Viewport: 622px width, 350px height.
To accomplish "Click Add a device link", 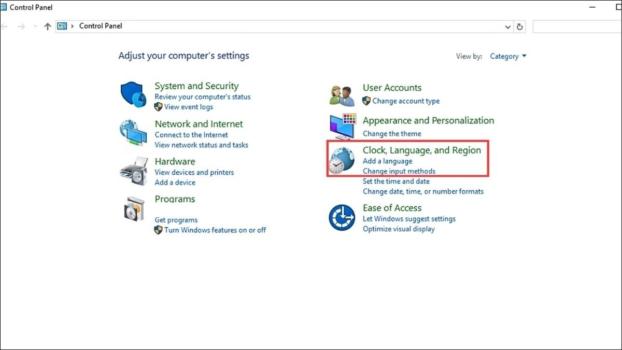I will [x=175, y=183].
